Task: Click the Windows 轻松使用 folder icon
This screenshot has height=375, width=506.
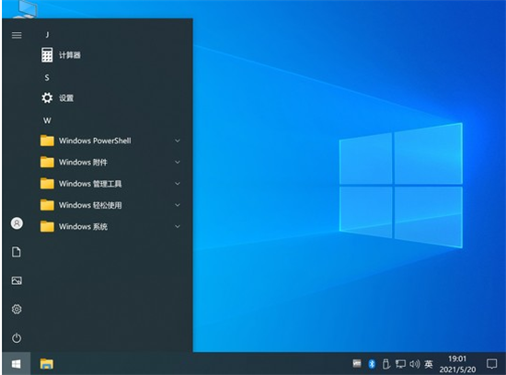Action: click(x=47, y=205)
